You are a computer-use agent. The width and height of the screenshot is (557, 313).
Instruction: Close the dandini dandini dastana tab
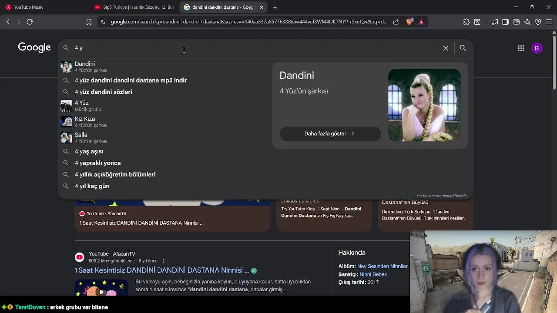[x=261, y=7]
